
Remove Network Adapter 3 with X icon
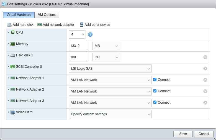[205, 102]
